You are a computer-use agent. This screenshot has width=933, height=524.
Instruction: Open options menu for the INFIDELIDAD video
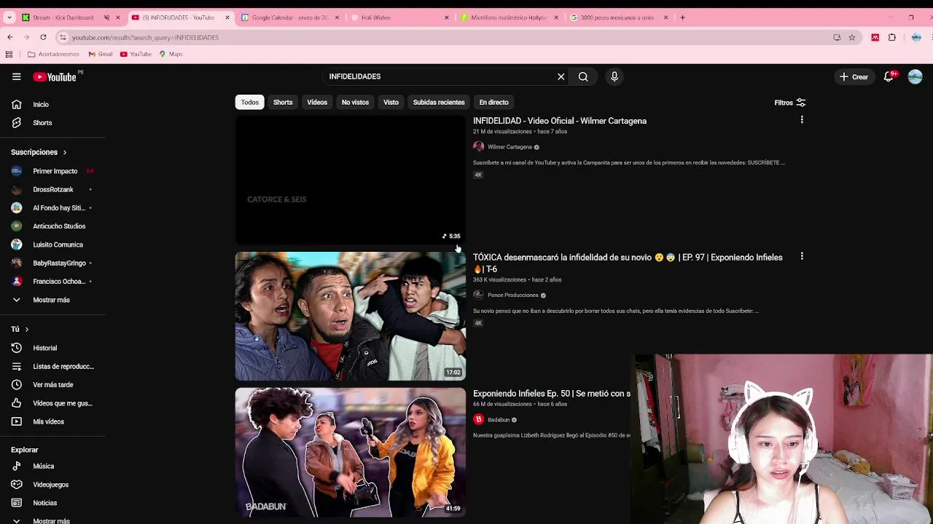tap(802, 120)
